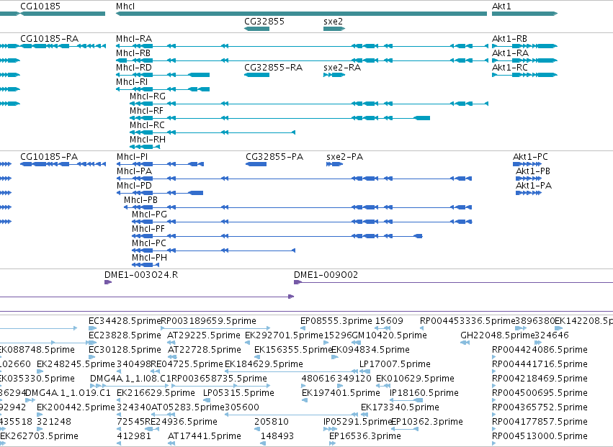The image size is (613, 447).
Task: Click the Akt1 gene name label
Action: pyautogui.click(x=501, y=6)
